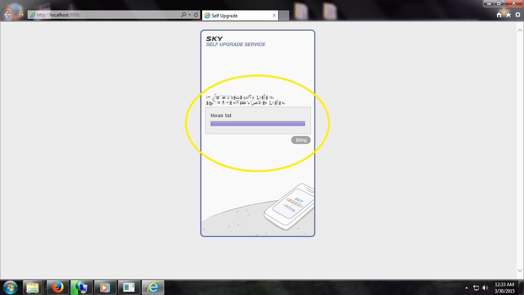Click the SKY logo
524x295 pixels.
click(214, 39)
